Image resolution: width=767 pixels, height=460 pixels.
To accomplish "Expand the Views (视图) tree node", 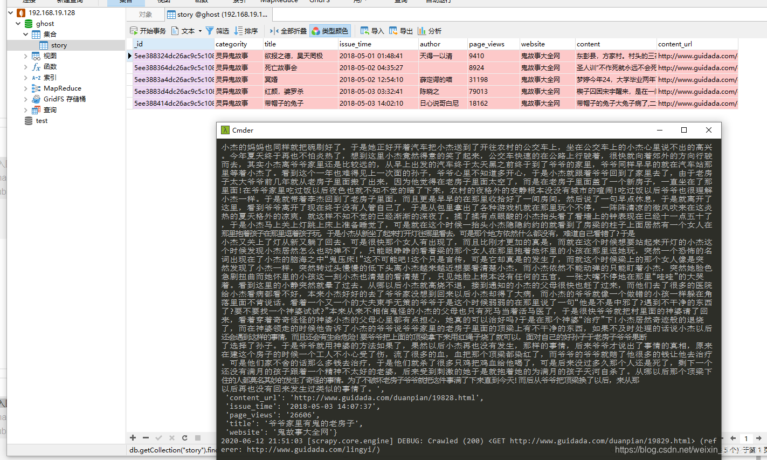I will pos(25,56).
